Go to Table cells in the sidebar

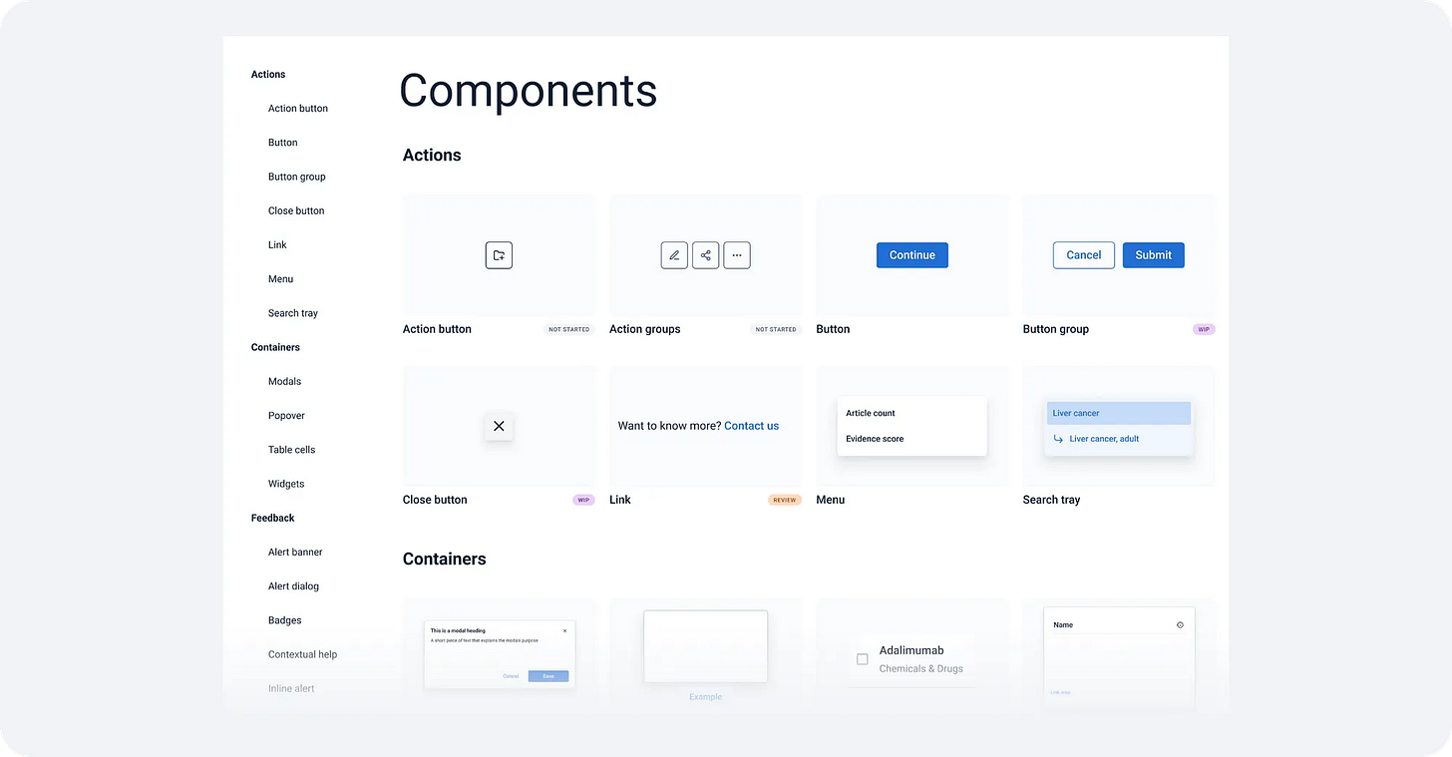292,450
